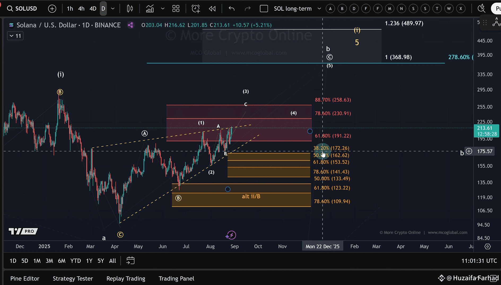Open the Trading Panel tab

176,279
